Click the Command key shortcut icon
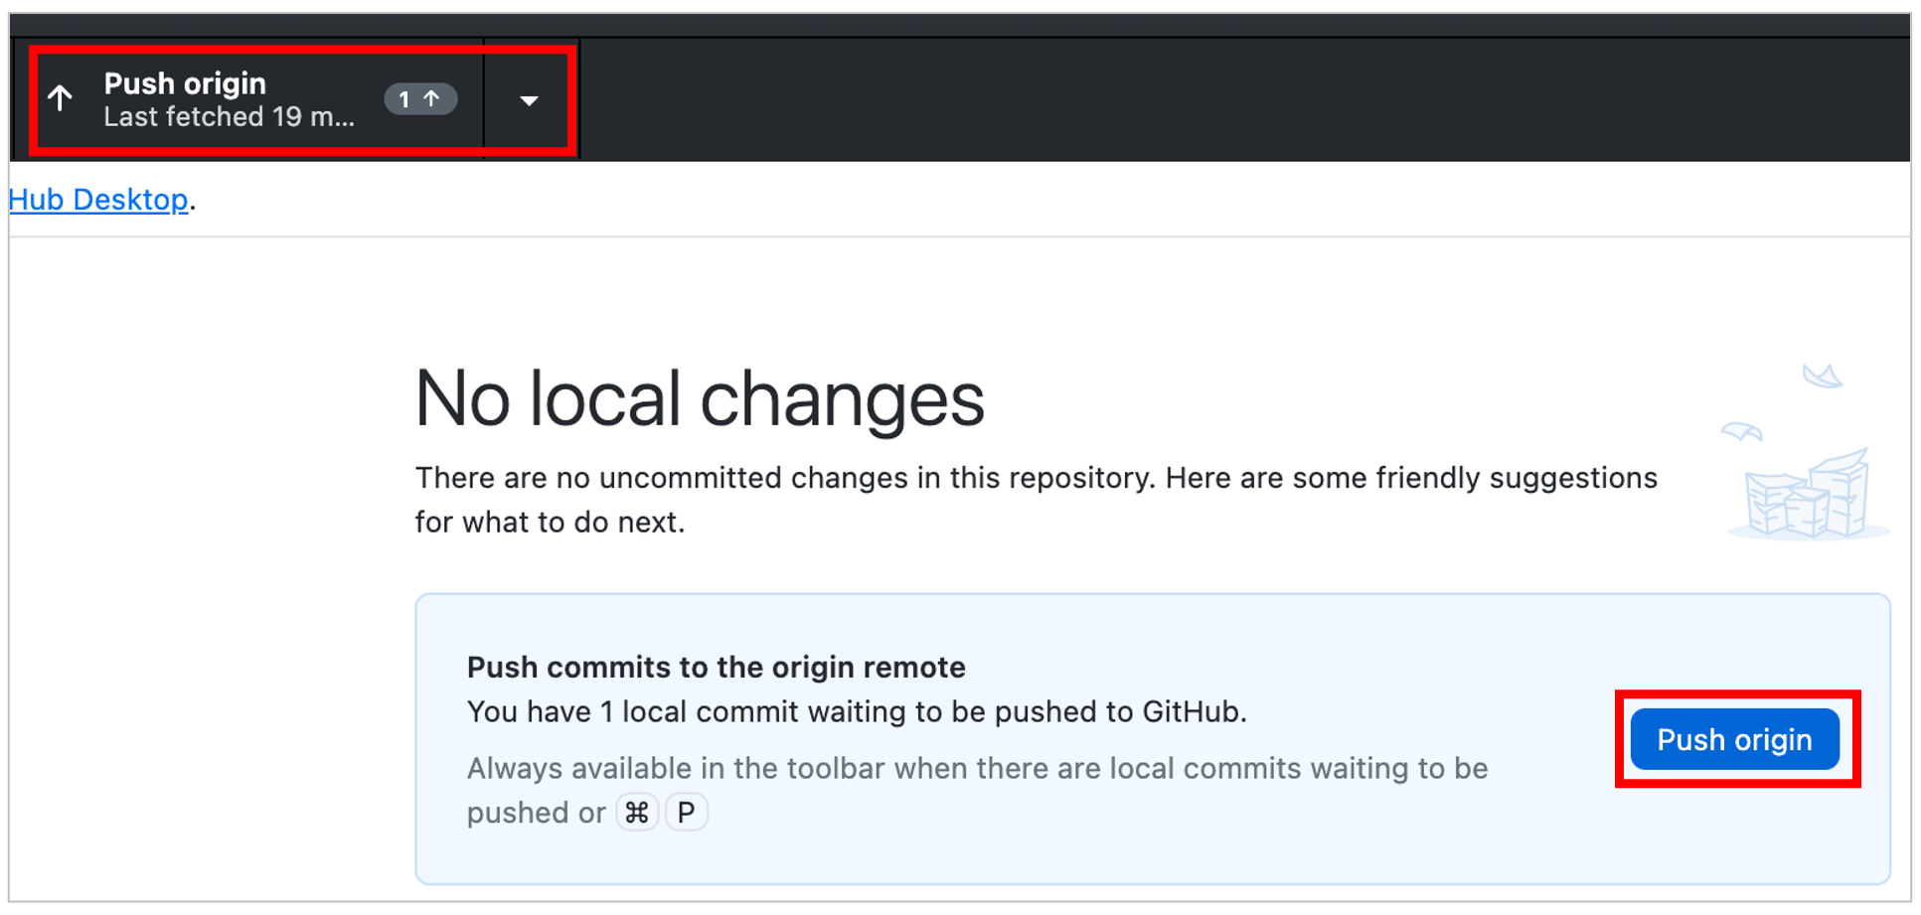The height and width of the screenshot is (915, 1921). 637,813
